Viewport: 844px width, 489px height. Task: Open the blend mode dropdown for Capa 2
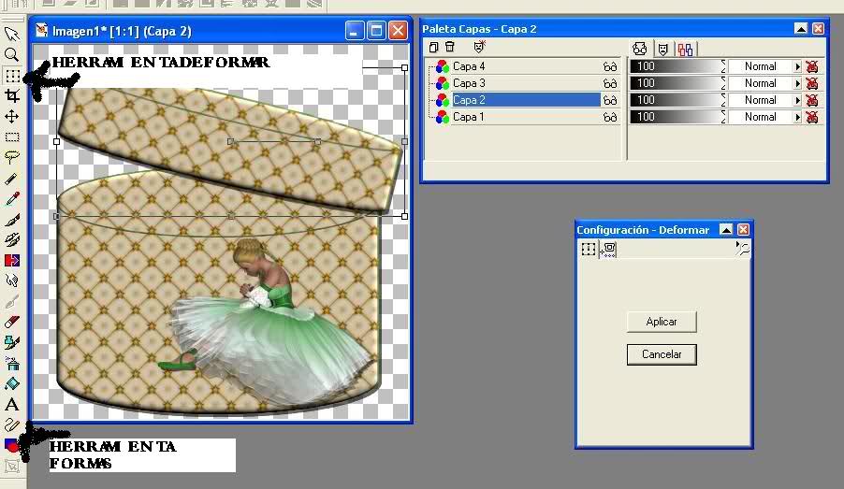coord(798,100)
